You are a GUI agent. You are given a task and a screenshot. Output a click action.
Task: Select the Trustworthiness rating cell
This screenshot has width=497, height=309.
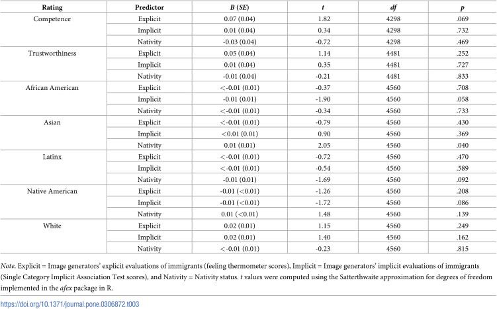point(52,53)
